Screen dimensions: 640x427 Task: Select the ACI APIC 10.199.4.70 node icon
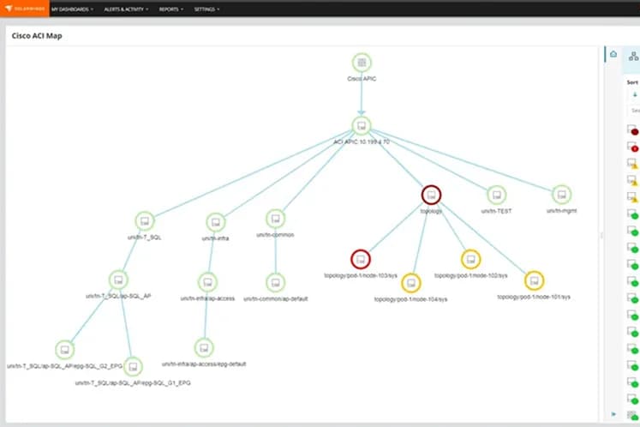tap(362, 126)
